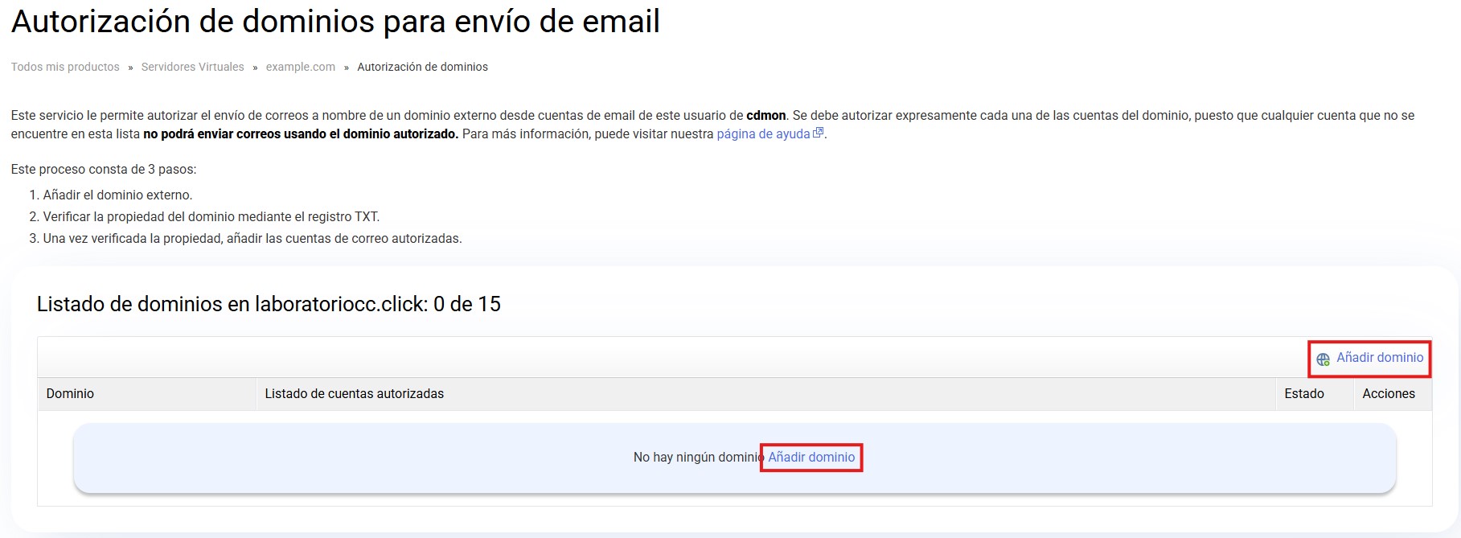1461x538 pixels.
Task: Click the Acciones column header
Action: click(1388, 394)
